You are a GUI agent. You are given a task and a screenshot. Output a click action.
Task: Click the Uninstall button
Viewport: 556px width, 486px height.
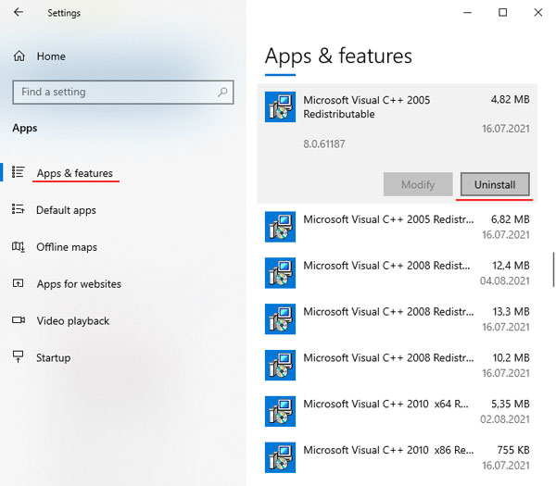pos(495,184)
